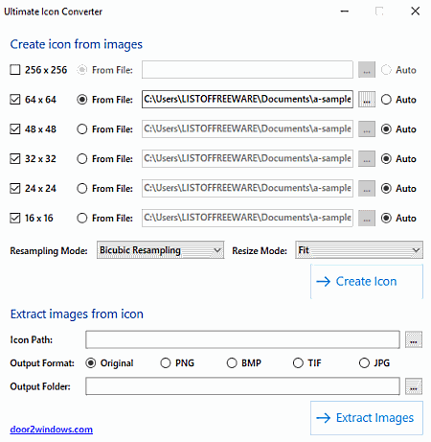Choose From File for 48 x 48
Image resolution: width=431 pixels, height=442 pixels.
tap(82, 129)
